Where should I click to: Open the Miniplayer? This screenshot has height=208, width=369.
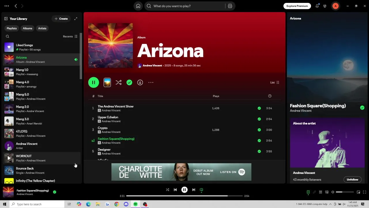click(358, 192)
